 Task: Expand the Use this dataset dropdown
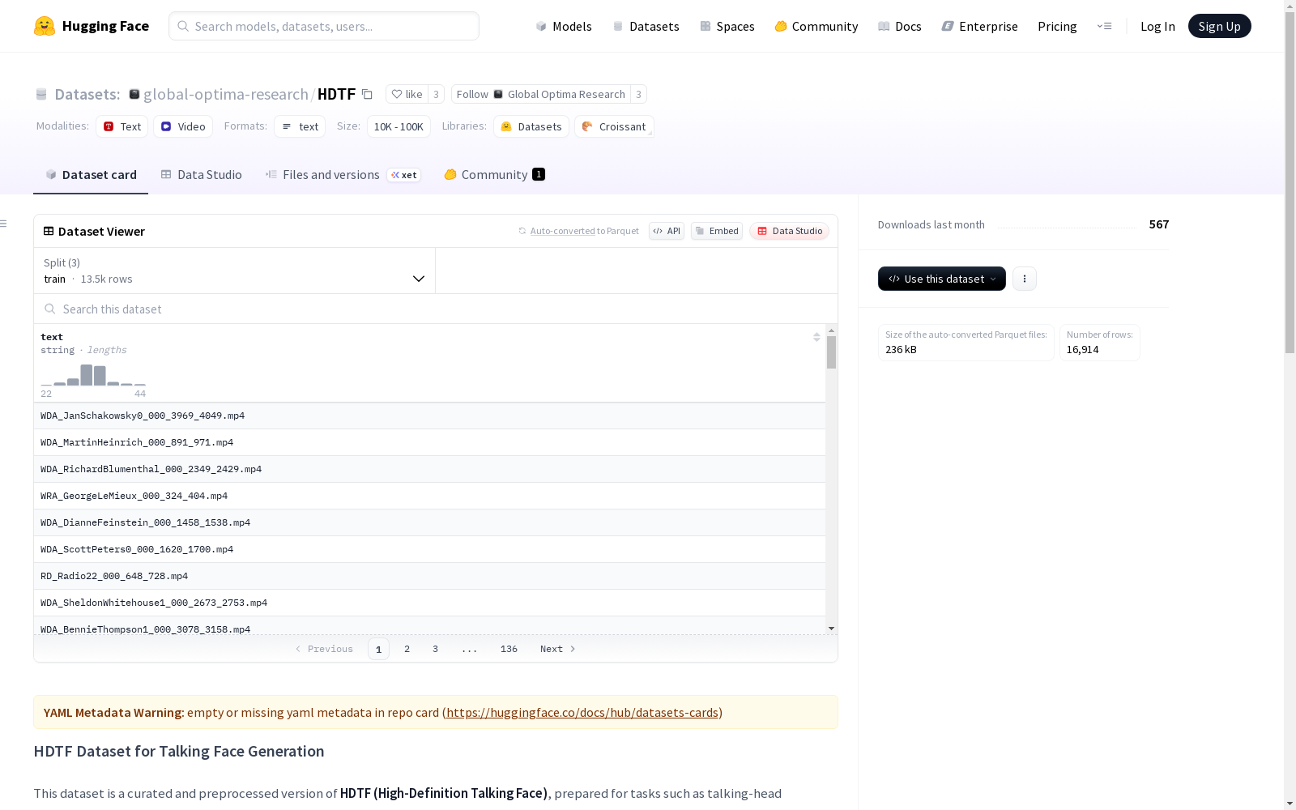(x=942, y=279)
